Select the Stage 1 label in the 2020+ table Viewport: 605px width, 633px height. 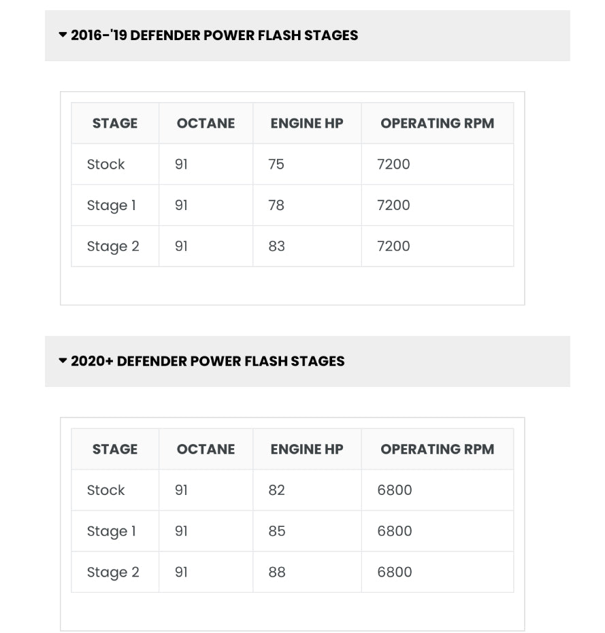click(x=112, y=531)
